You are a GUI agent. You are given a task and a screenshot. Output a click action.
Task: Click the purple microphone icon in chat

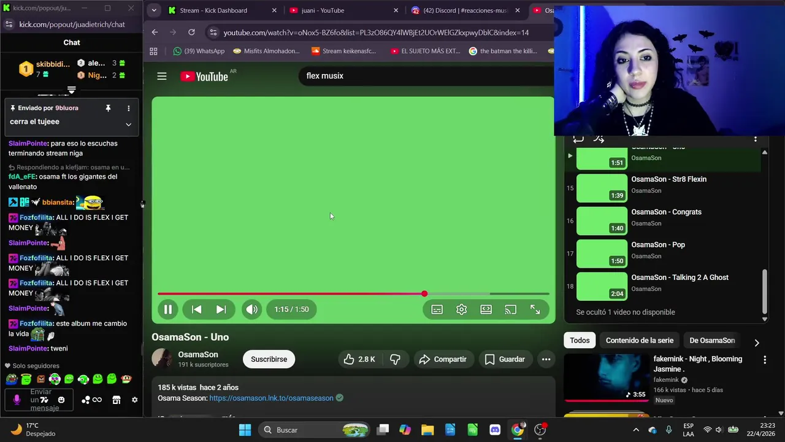[17, 400]
